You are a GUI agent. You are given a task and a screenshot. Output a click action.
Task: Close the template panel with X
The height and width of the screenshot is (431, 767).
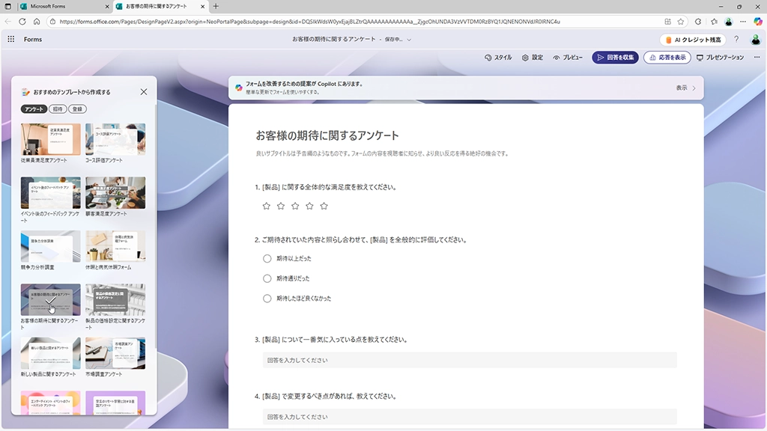(144, 92)
